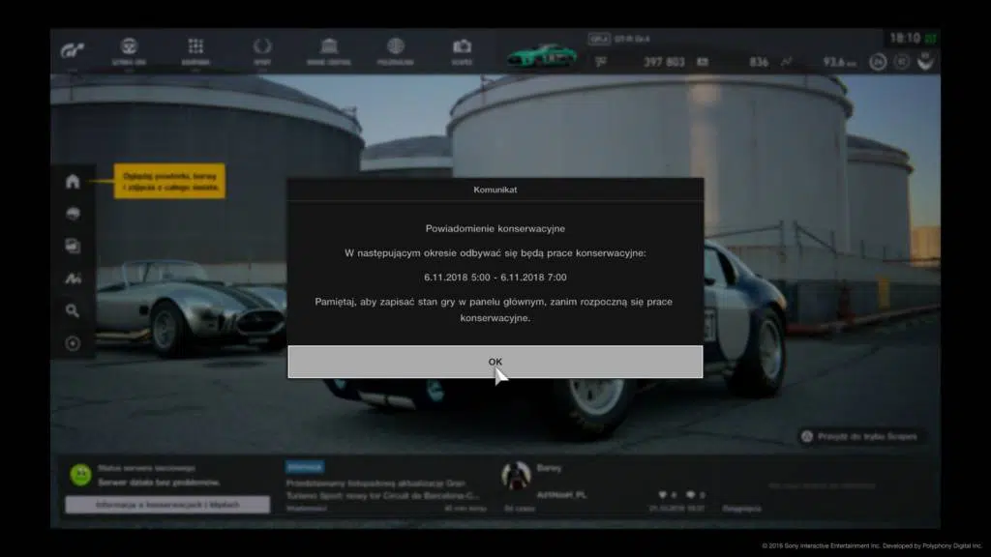
Task: Click the Komunikat dialog title
Action: click(495, 190)
